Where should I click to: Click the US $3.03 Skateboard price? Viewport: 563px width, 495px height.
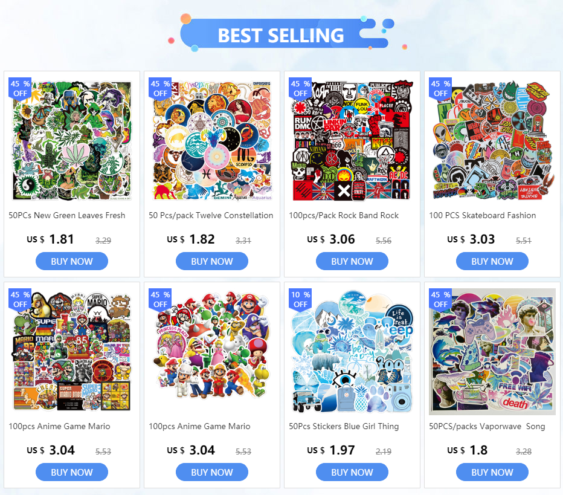point(471,239)
